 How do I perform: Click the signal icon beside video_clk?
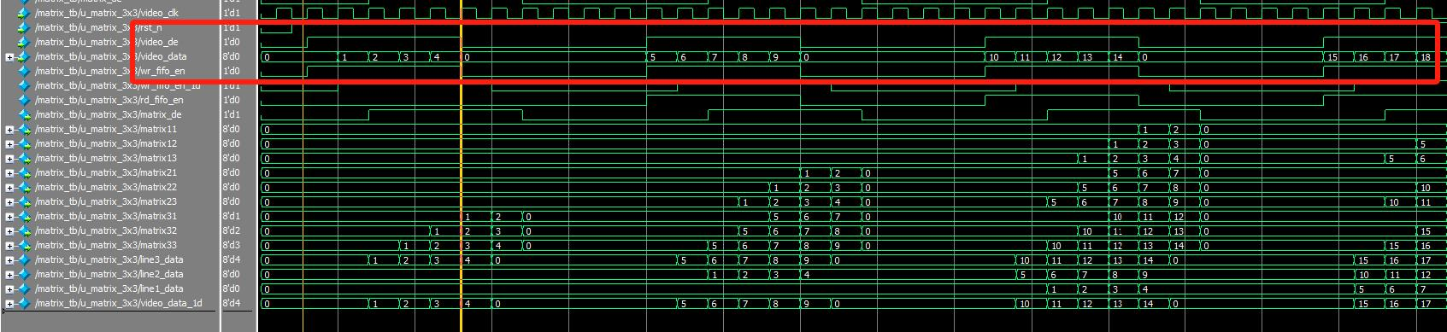pos(24,14)
